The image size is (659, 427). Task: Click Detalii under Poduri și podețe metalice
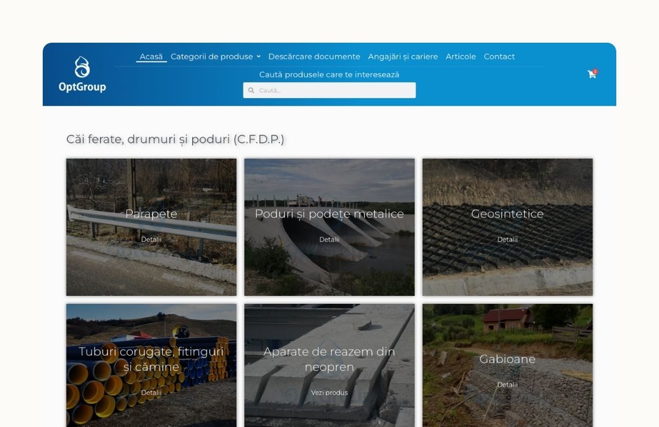click(x=329, y=239)
